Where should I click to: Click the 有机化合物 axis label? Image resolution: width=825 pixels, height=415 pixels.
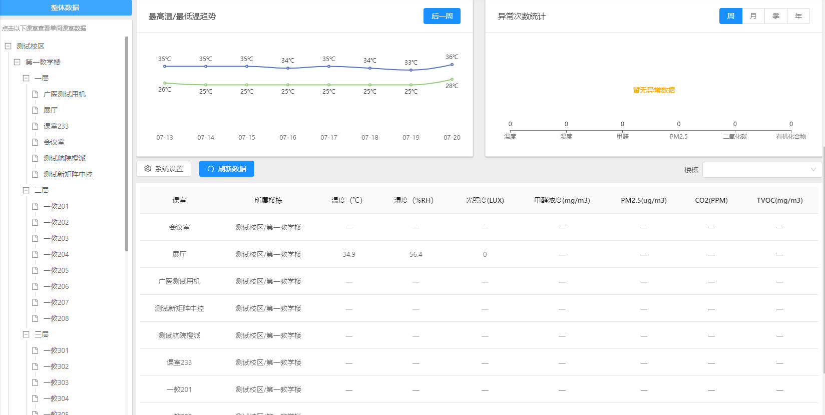click(791, 136)
